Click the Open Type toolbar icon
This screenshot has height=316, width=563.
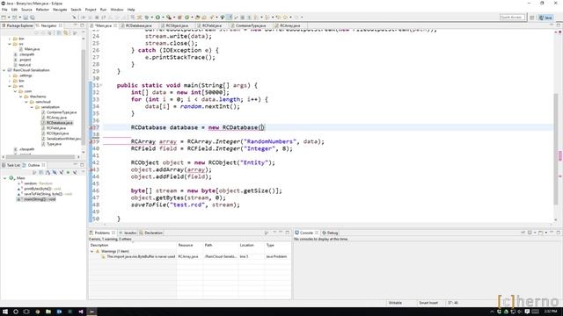click(198, 18)
